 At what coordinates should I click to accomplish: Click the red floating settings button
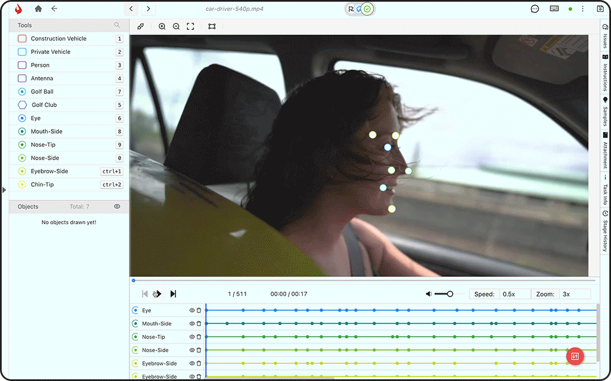[x=575, y=356]
